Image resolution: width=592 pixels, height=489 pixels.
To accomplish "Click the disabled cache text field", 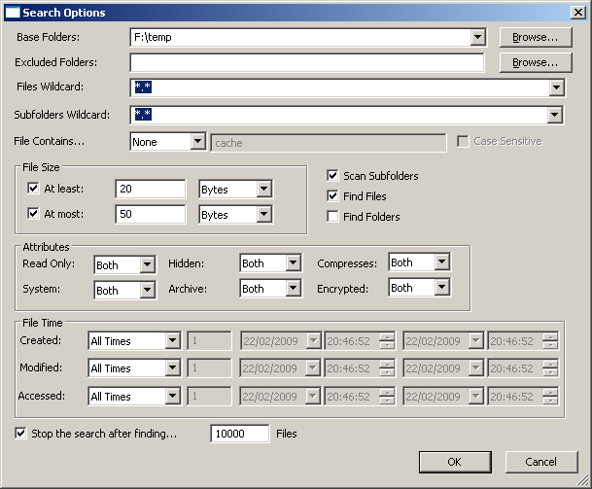I will [329, 143].
